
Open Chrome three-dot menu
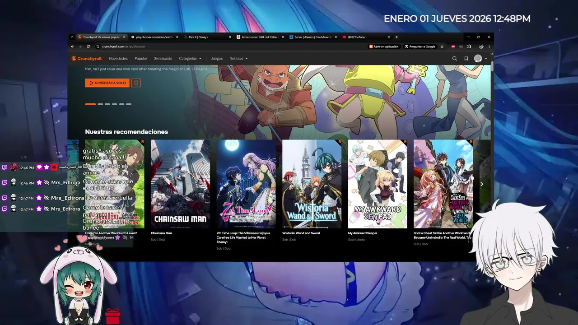pos(489,46)
